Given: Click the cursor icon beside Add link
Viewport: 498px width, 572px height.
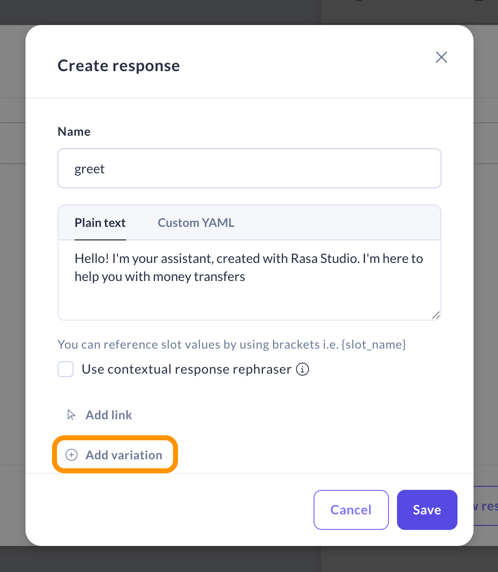Looking at the screenshot, I should tap(71, 415).
